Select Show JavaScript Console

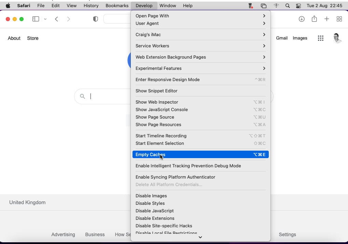200,110
